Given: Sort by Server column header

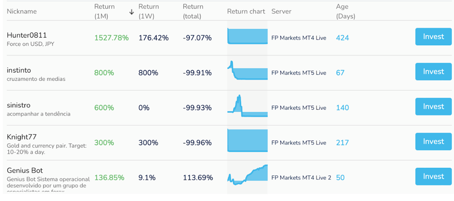Looking at the screenshot, I should [282, 12].
